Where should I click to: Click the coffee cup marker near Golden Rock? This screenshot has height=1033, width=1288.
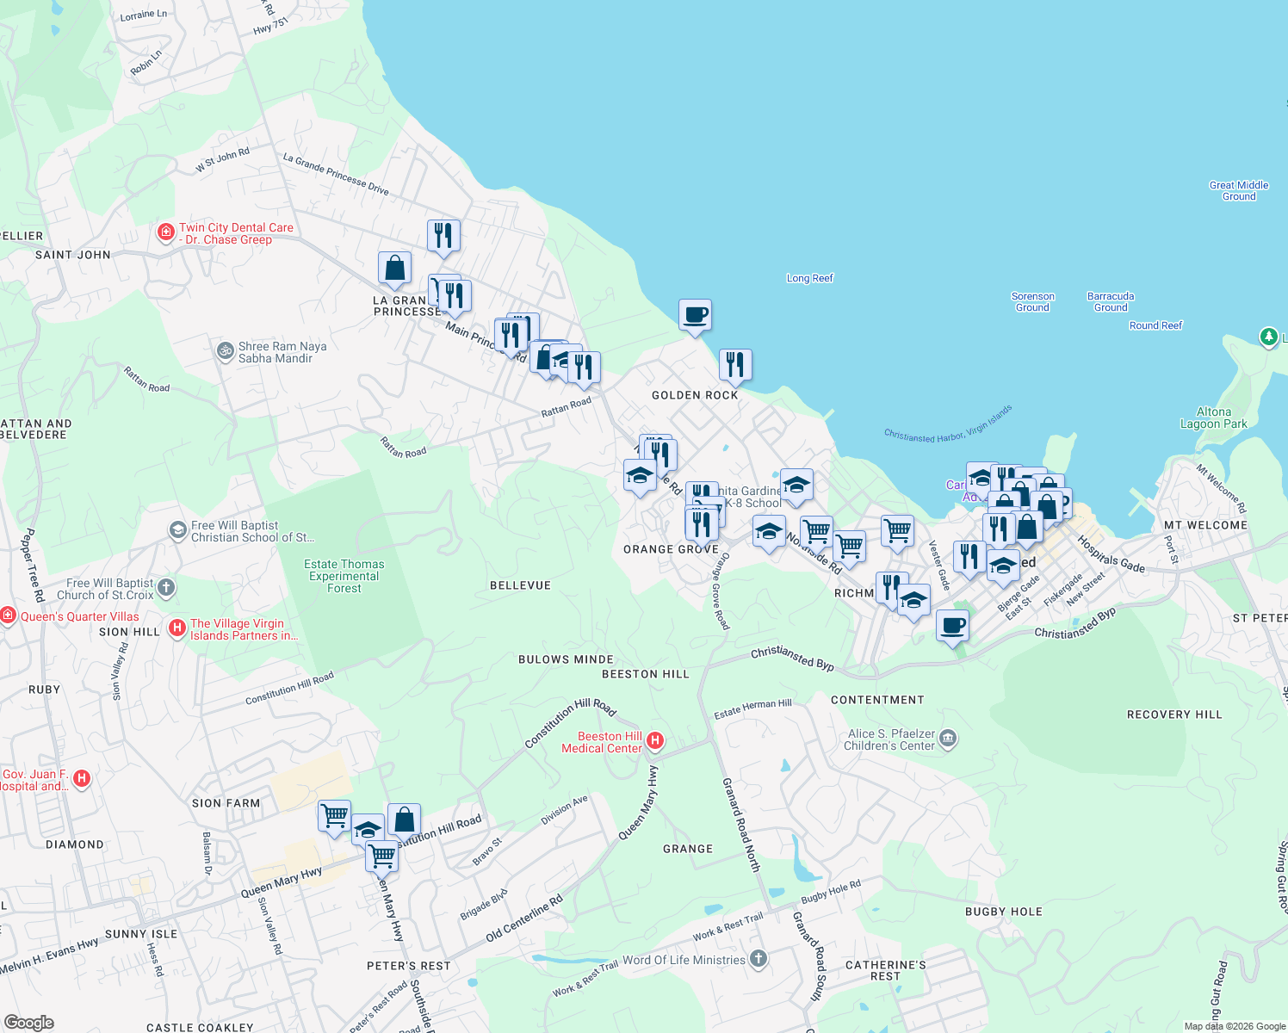pos(695,317)
